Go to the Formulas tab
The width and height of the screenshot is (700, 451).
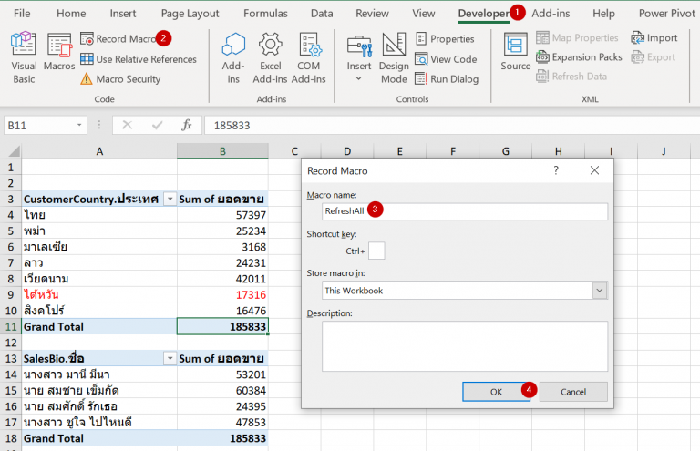pyautogui.click(x=265, y=14)
